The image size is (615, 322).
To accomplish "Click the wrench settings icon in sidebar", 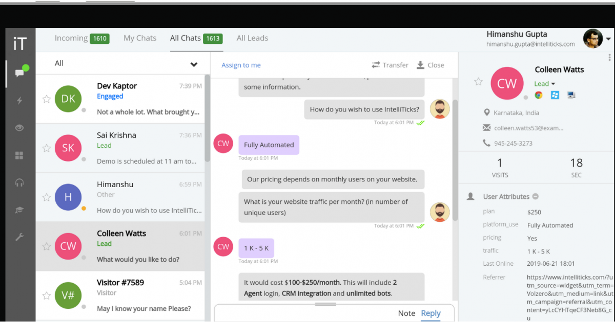I will (x=19, y=237).
